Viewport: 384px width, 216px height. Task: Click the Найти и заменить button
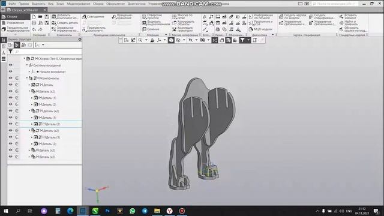coord(349,23)
